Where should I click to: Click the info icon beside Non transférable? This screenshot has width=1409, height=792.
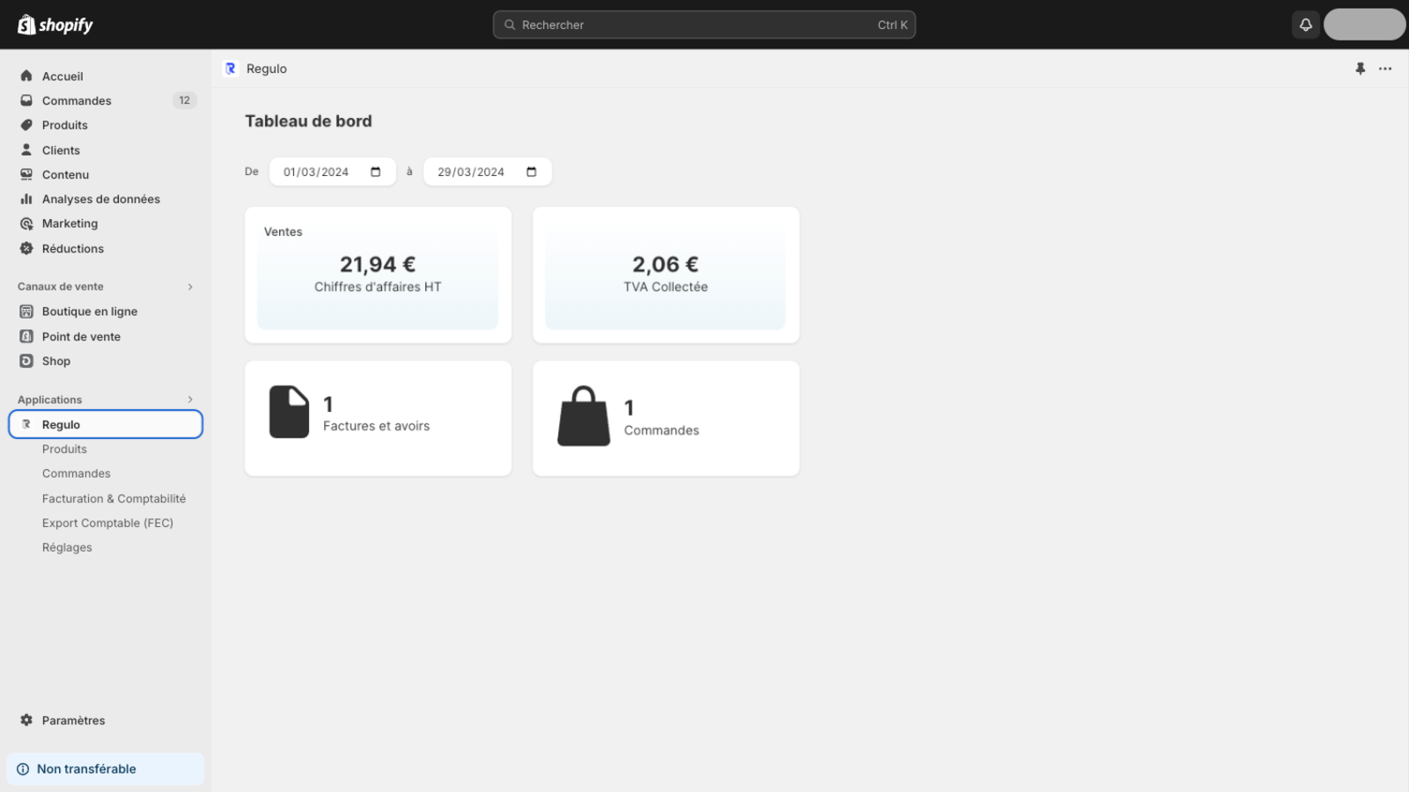click(x=23, y=769)
